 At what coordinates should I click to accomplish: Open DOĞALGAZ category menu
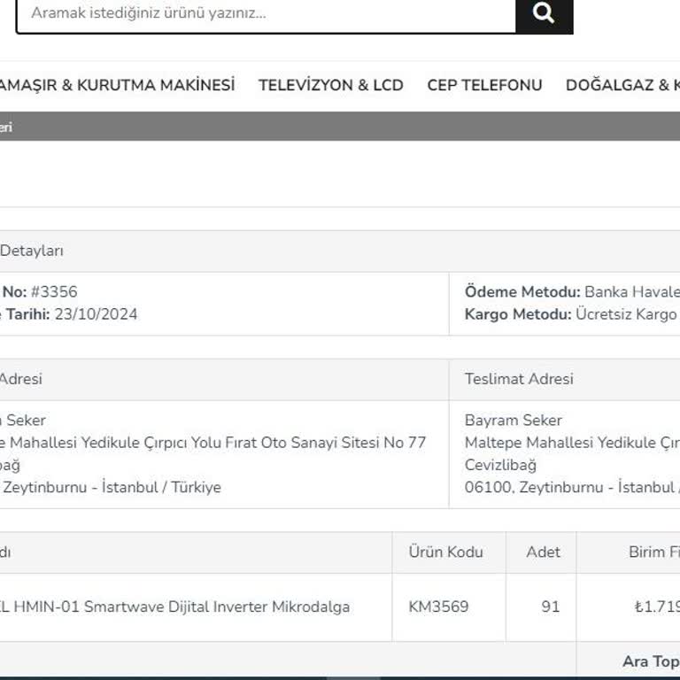(622, 85)
